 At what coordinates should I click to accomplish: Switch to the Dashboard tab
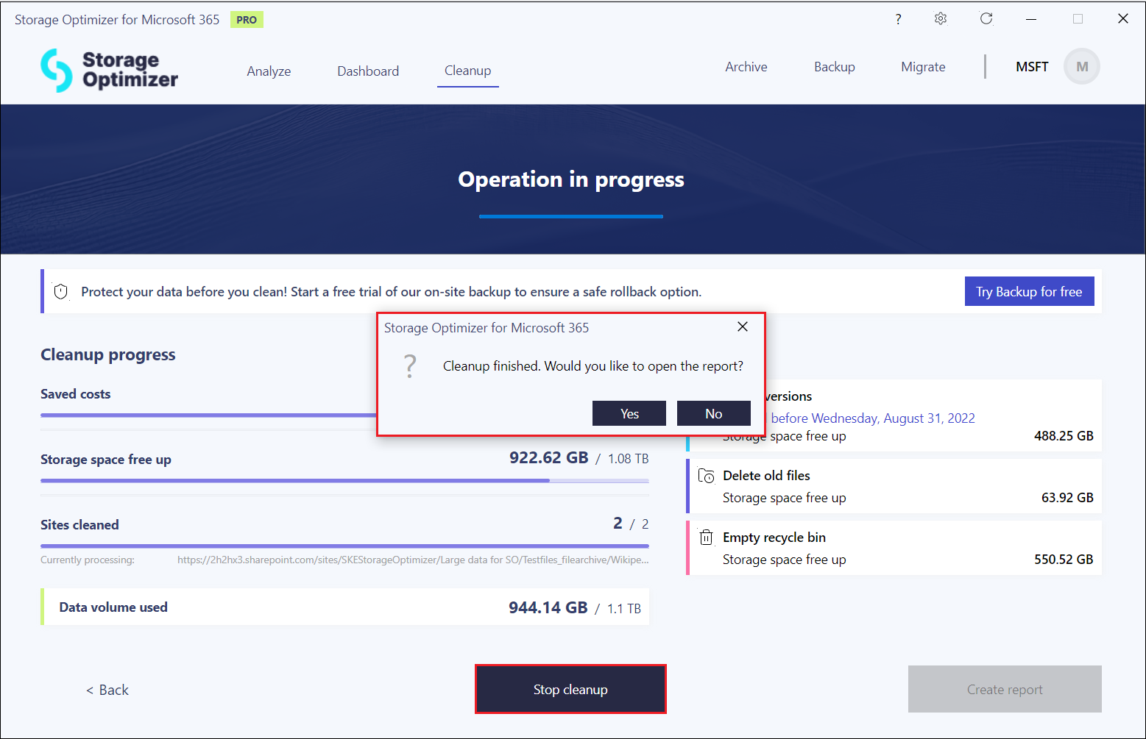[368, 71]
